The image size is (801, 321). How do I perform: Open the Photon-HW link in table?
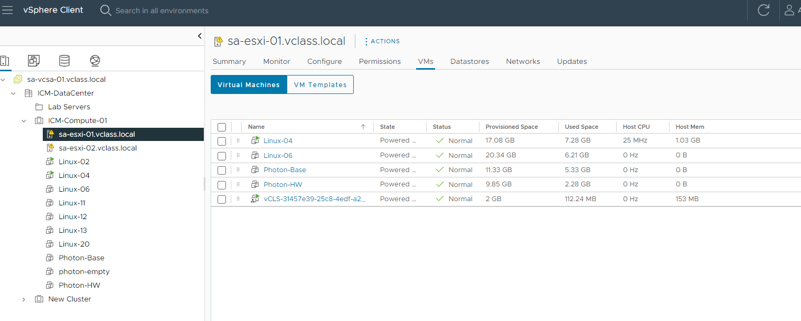pos(282,184)
